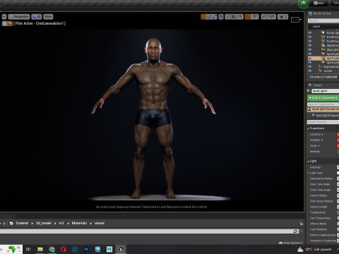339x254 pixels.
Task: Click the World Outliner search field
Action: click(x=323, y=20)
